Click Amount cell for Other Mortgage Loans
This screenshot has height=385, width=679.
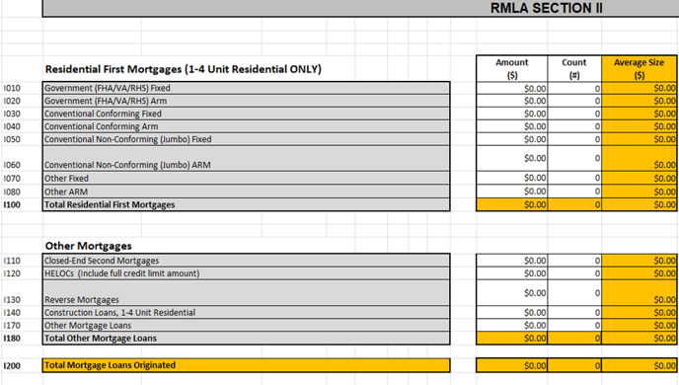pyautogui.click(x=512, y=325)
